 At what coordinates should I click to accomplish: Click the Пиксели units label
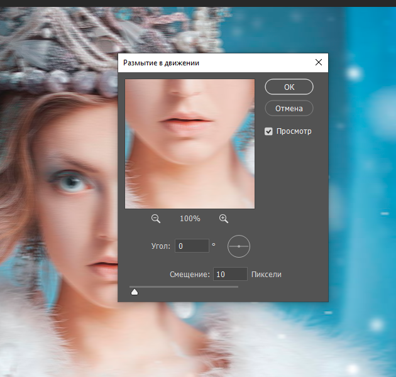tap(266, 275)
